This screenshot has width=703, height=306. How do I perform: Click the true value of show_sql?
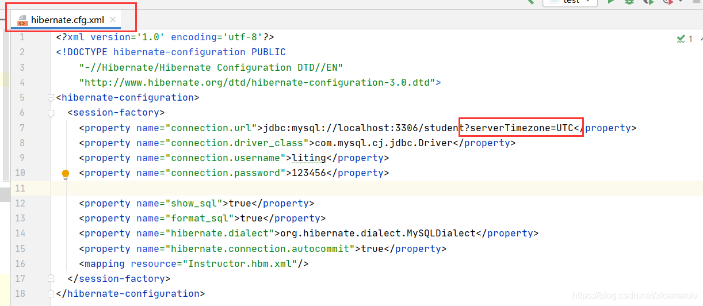click(240, 203)
